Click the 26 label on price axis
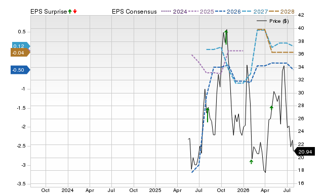The height and width of the screenshot is (193, 324). point(301,119)
